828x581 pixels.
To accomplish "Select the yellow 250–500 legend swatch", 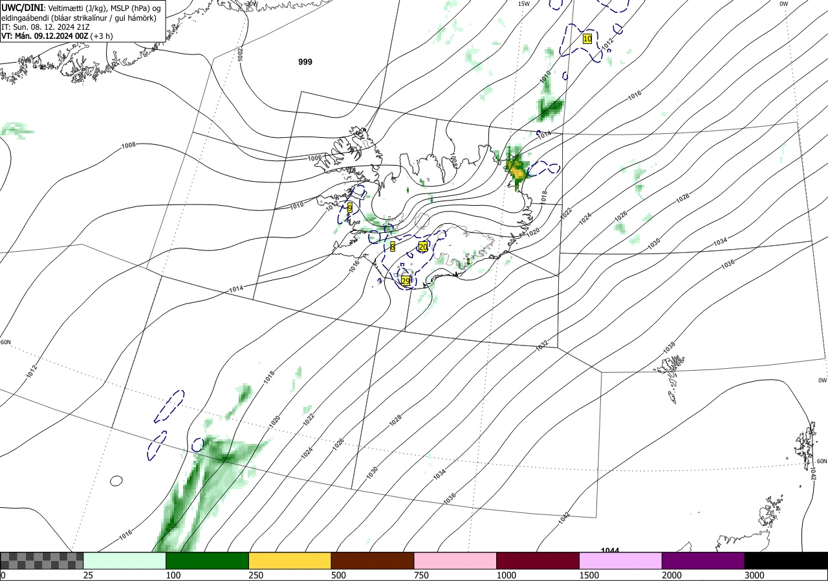I will (290, 560).
